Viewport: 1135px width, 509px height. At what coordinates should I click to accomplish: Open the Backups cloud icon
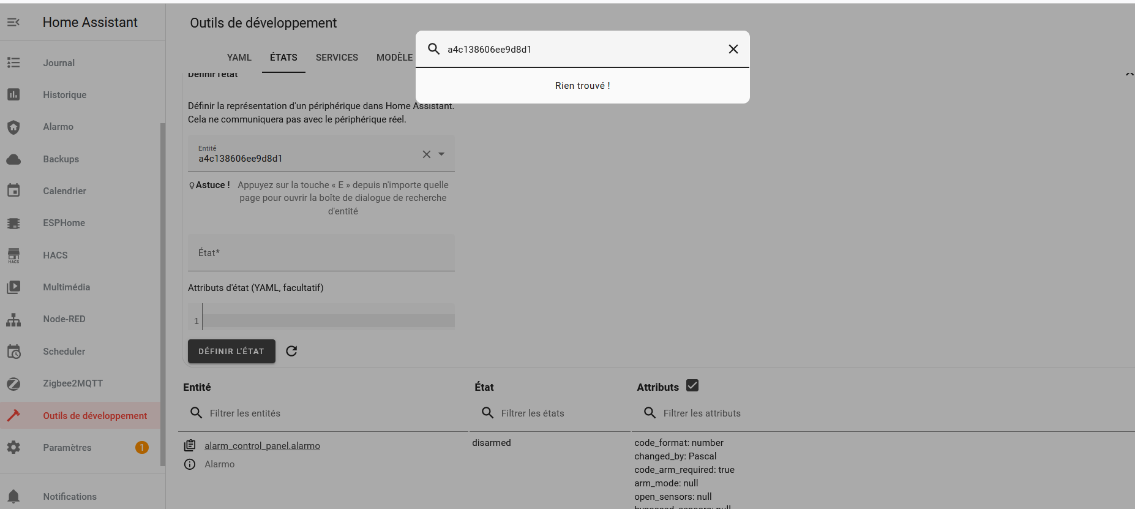tap(13, 159)
